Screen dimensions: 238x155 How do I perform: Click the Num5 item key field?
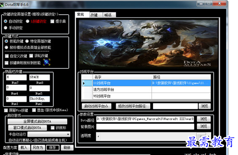(x=40, y=88)
